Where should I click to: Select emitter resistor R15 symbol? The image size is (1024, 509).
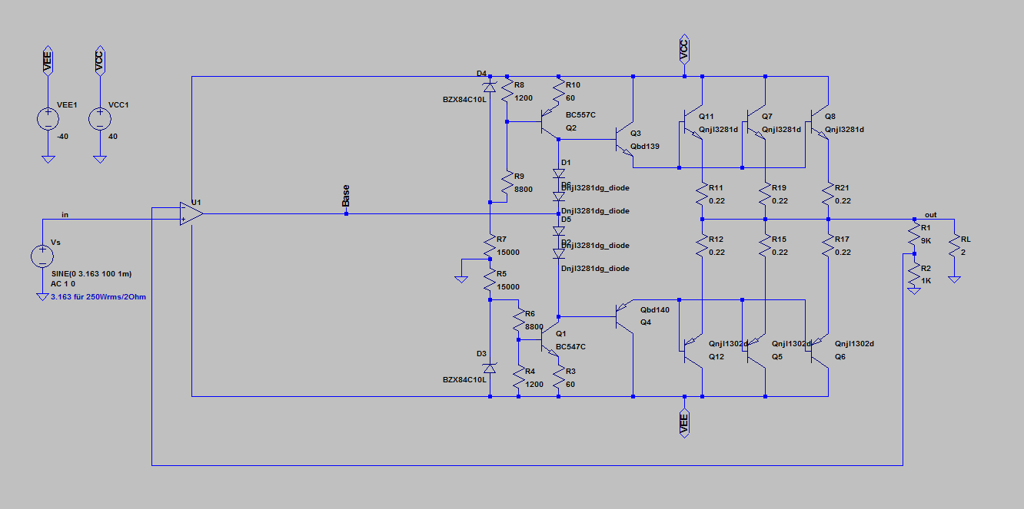(765, 246)
